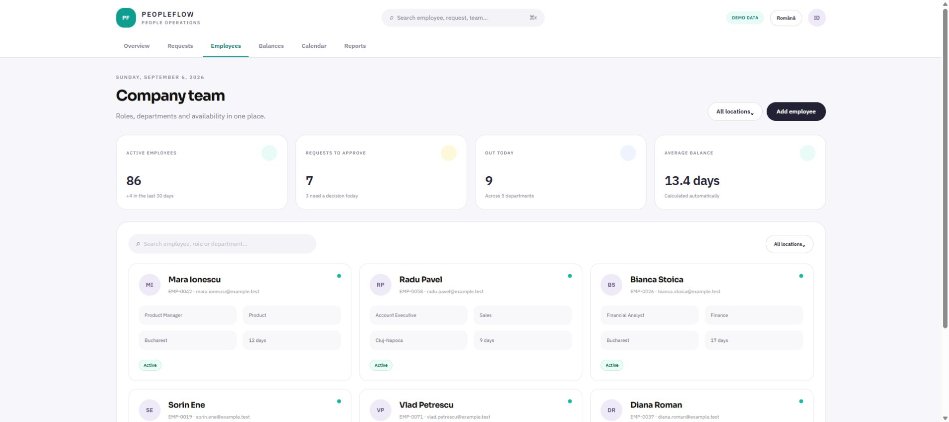The height and width of the screenshot is (422, 949).
Task: Click the Add employee button
Action: pyautogui.click(x=796, y=111)
